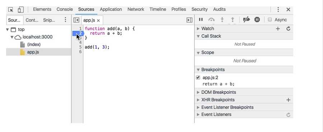Viewport: 323px width, 132px height.
Task: Hide the navigator sidebar toggle icon
Action: point(76,20)
